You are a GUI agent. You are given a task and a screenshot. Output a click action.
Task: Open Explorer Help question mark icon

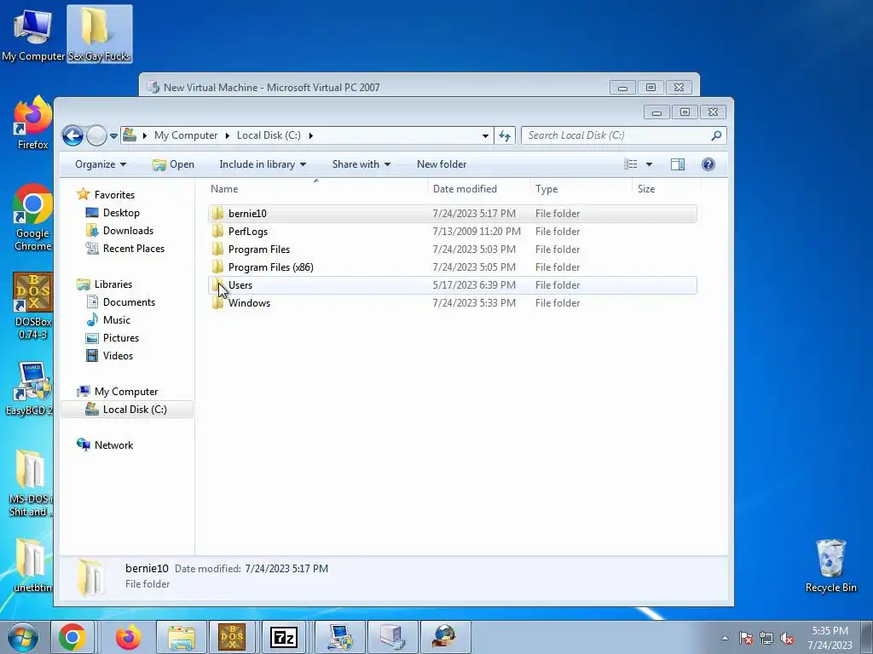tap(708, 164)
